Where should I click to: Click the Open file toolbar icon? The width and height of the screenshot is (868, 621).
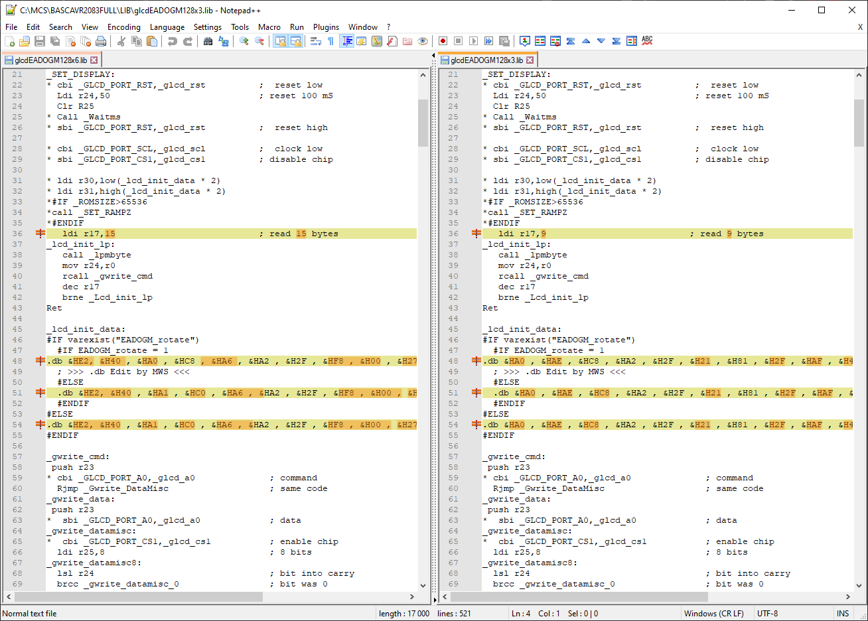click(25, 41)
